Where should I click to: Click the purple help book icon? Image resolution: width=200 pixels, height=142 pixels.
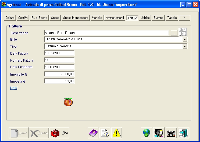(93, 133)
